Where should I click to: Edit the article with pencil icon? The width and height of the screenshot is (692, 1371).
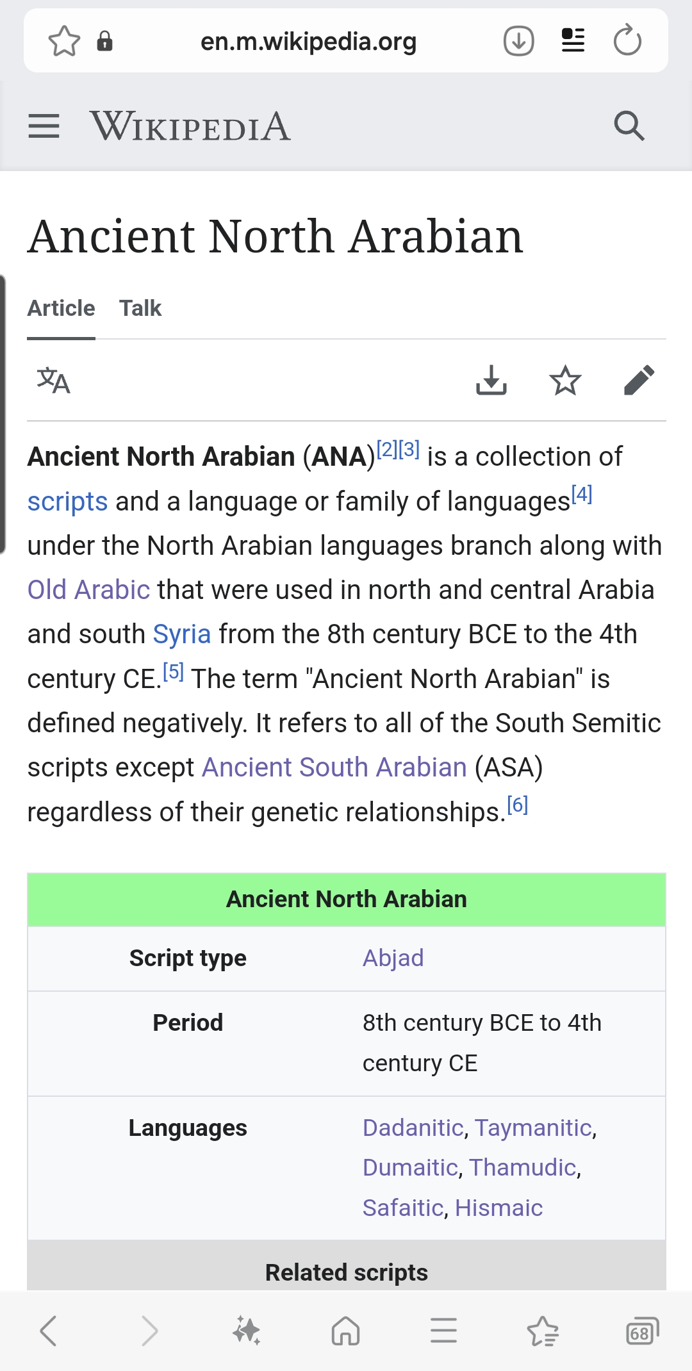(x=639, y=381)
